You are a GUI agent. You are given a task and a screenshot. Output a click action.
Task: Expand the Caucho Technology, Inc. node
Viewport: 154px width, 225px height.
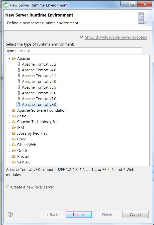pos(9,122)
